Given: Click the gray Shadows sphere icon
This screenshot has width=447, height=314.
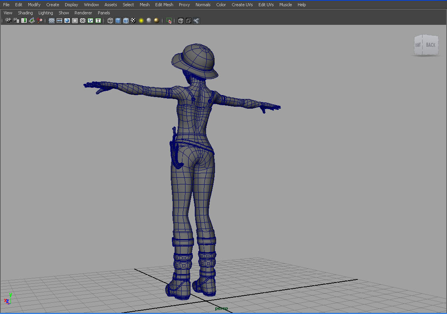Looking at the screenshot, I should [x=149, y=21].
